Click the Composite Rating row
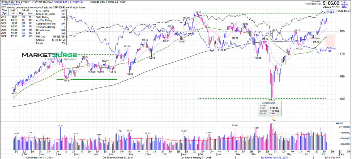The image size is (352, 159). coord(50,24)
